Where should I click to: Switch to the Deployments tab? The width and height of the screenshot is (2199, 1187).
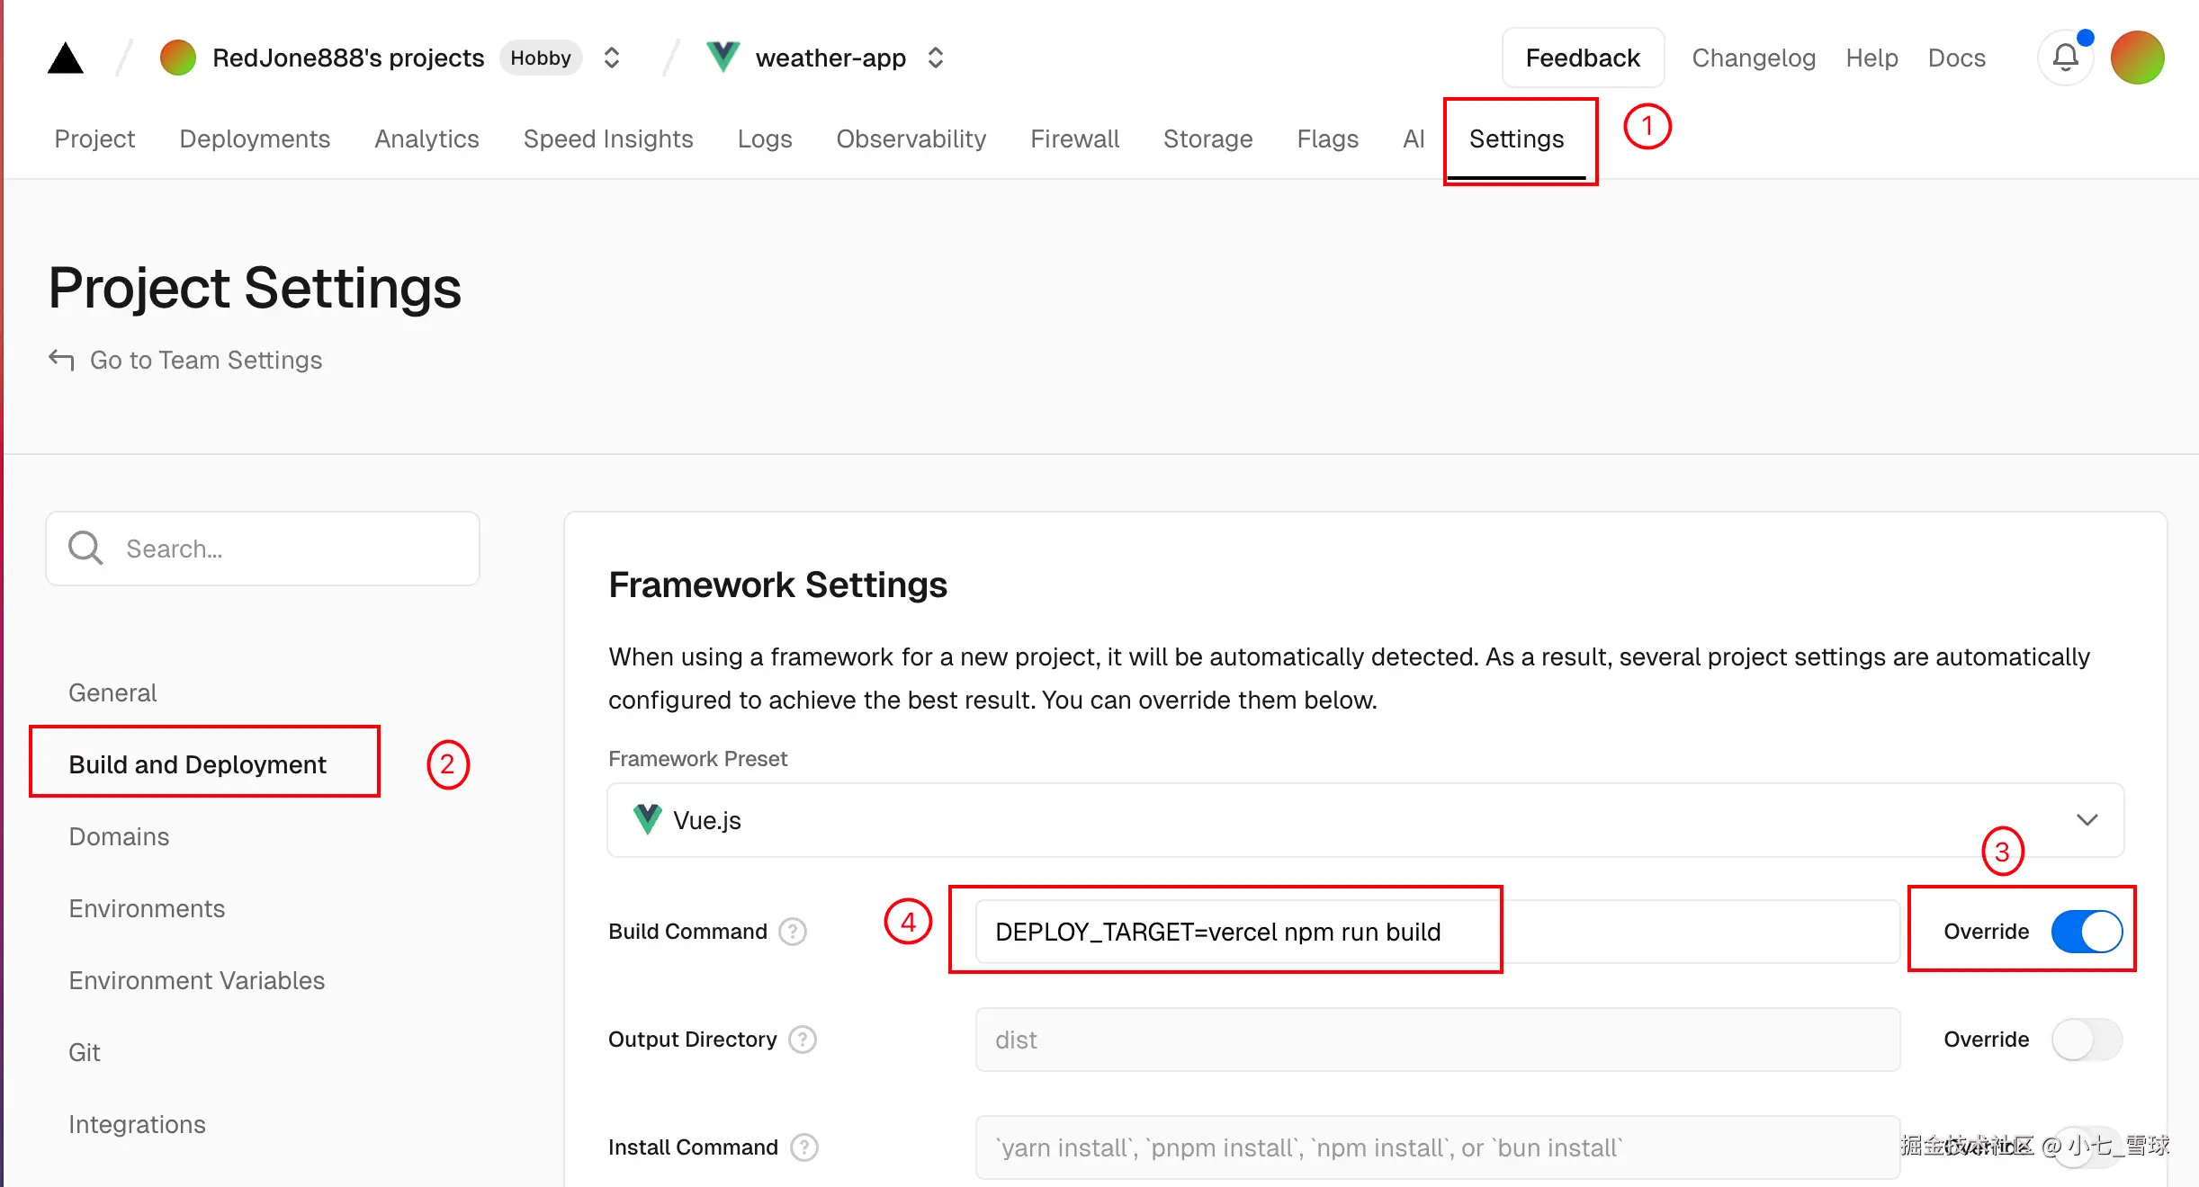255,138
